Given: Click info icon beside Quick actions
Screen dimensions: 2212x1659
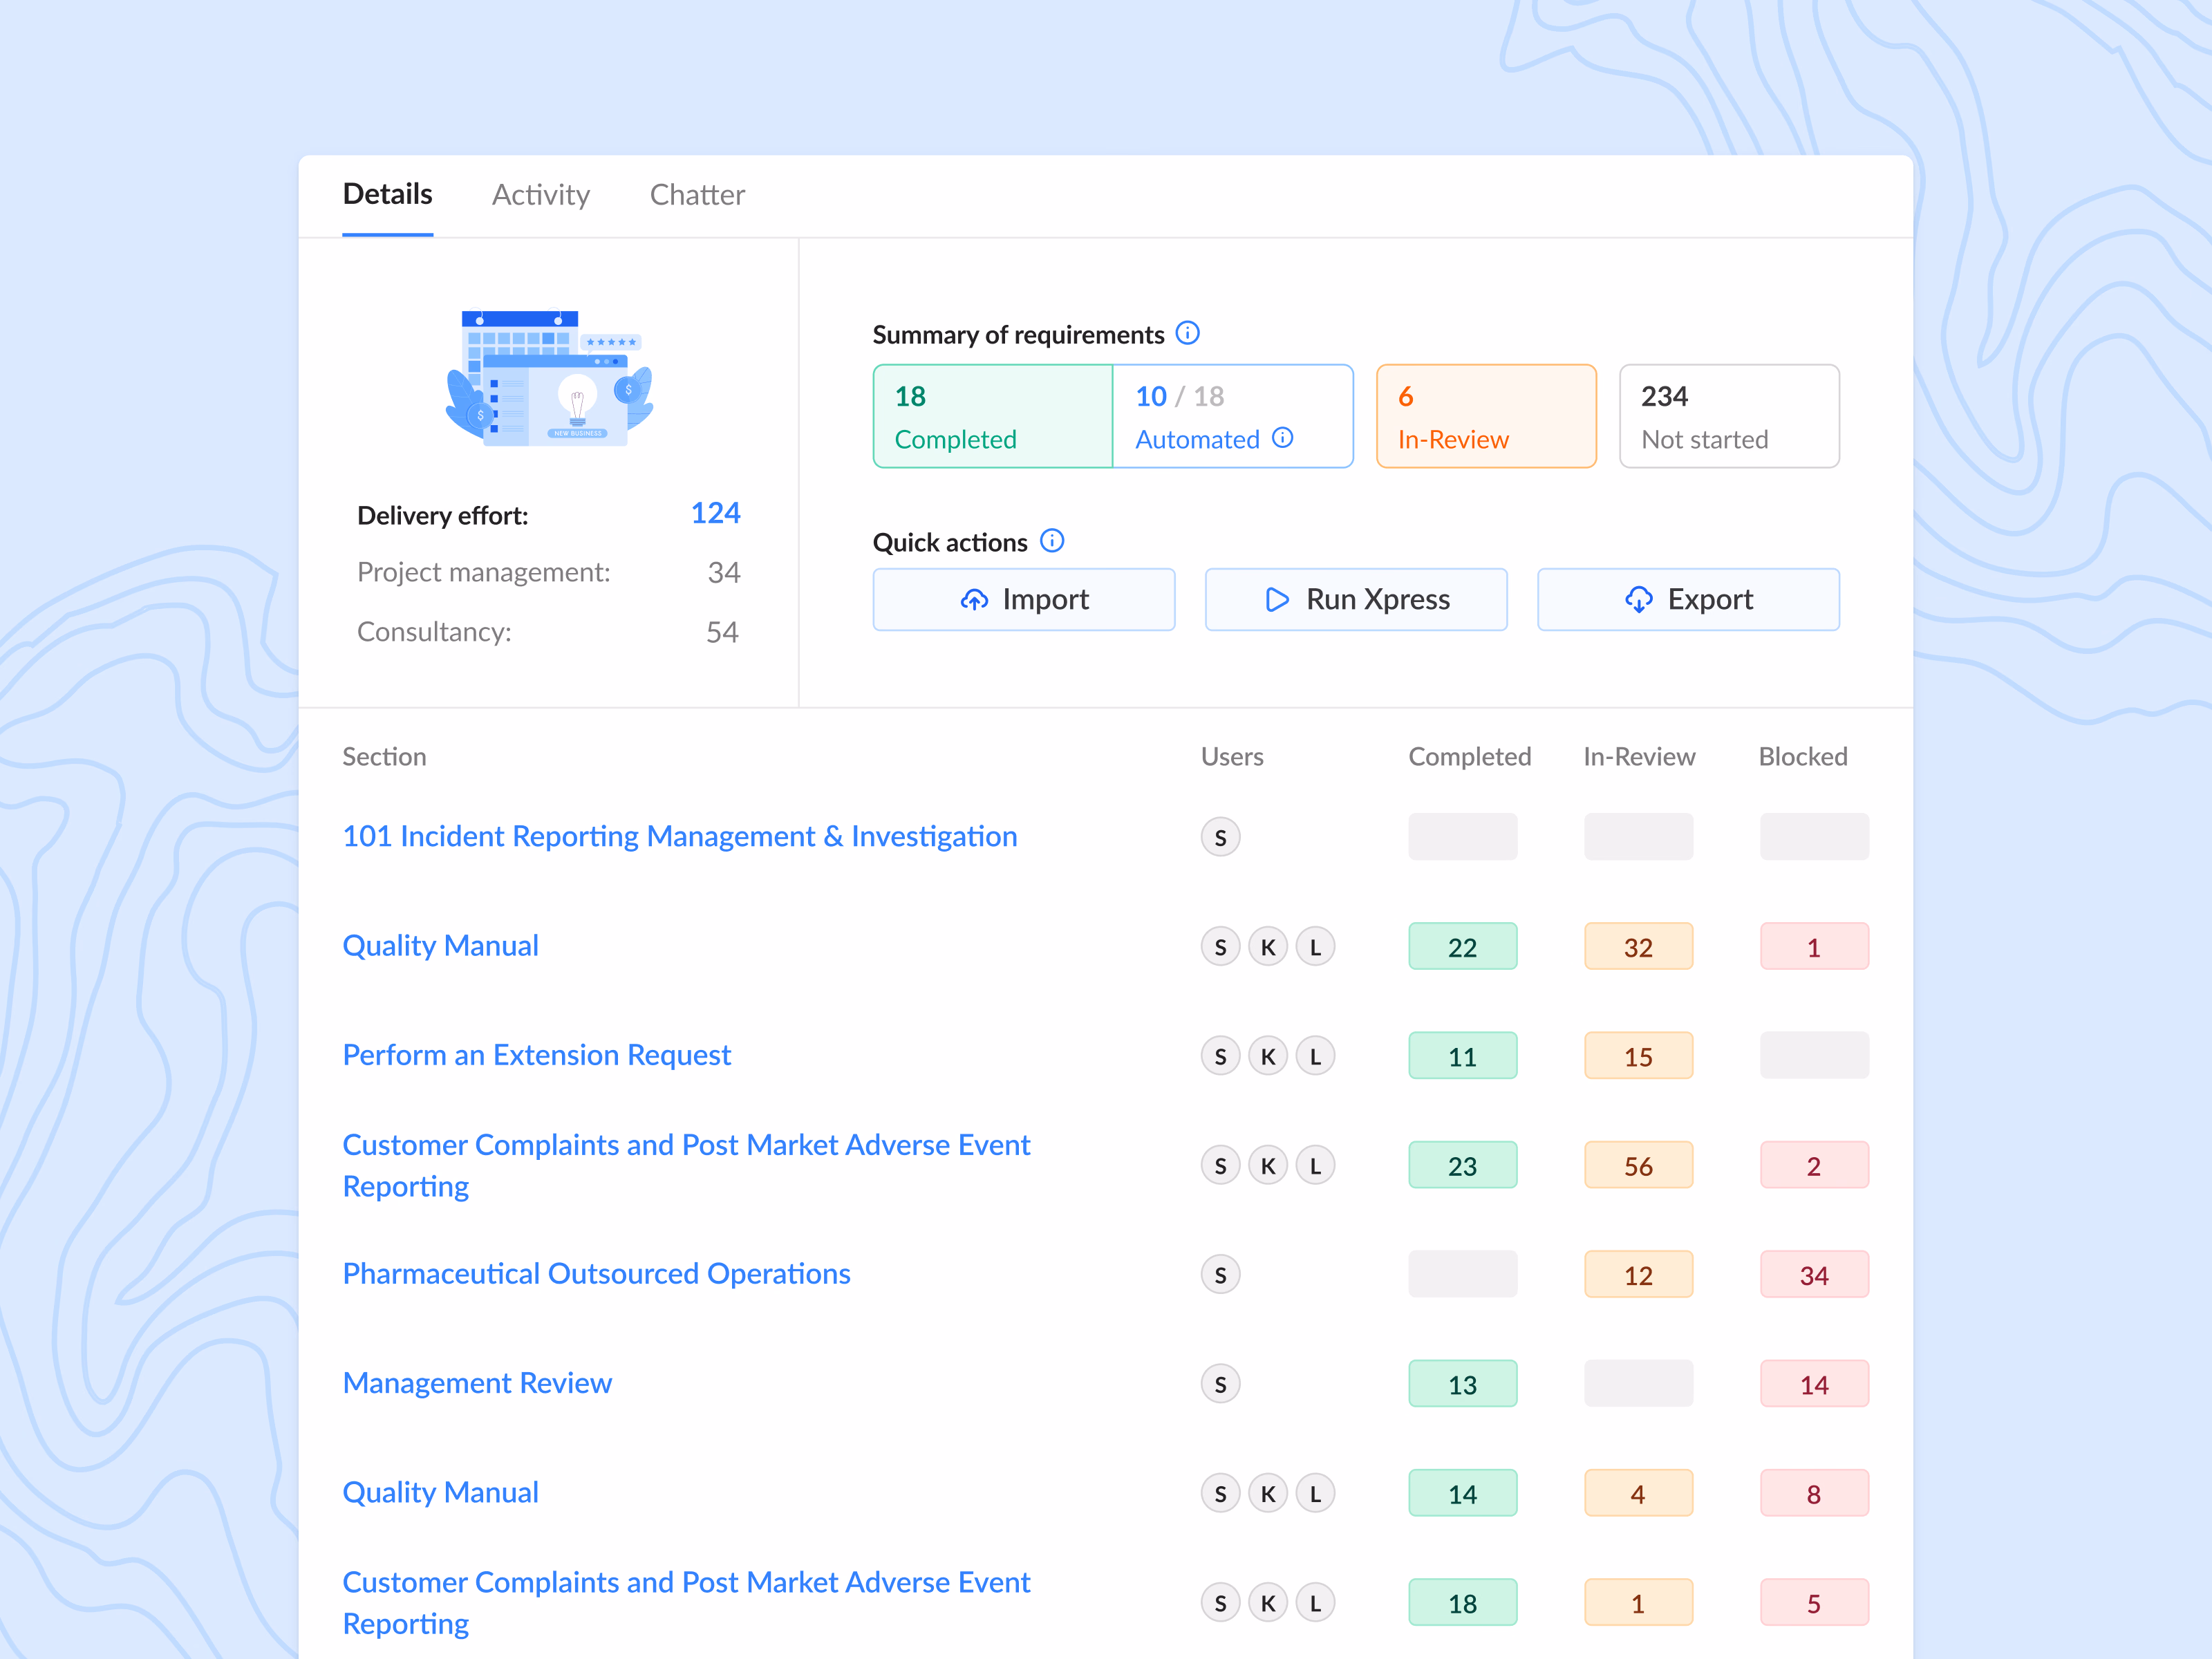Looking at the screenshot, I should pyautogui.click(x=1052, y=541).
